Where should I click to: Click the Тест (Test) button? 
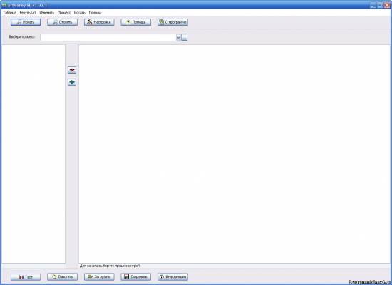(26, 277)
